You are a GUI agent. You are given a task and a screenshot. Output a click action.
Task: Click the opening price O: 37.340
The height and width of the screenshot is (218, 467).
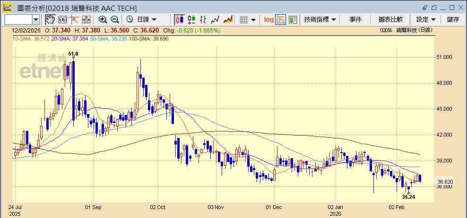point(58,30)
